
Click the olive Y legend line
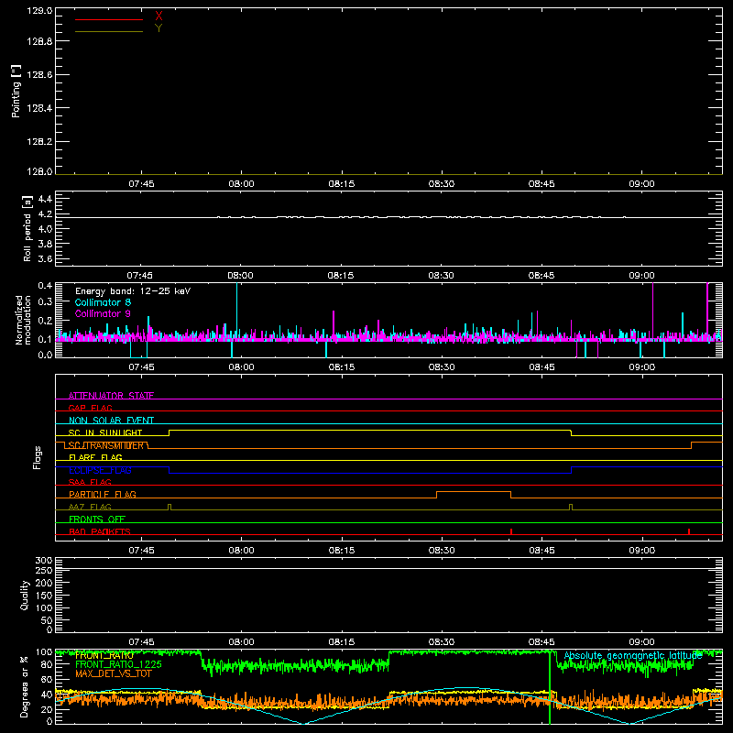click(x=109, y=31)
